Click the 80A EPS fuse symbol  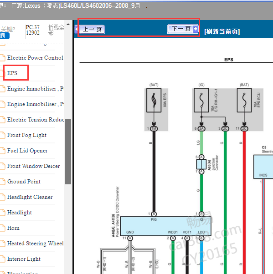click(154, 100)
